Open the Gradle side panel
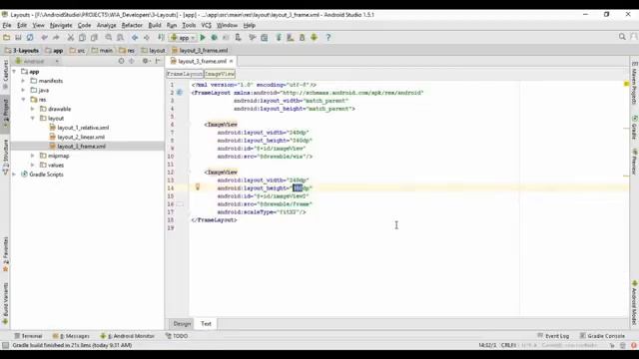The width and height of the screenshot is (639, 359). [634, 127]
